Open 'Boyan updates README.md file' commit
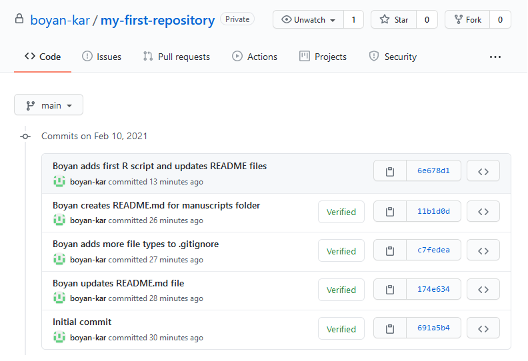Image resolution: width=528 pixels, height=361 pixels. [x=118, y=283]
